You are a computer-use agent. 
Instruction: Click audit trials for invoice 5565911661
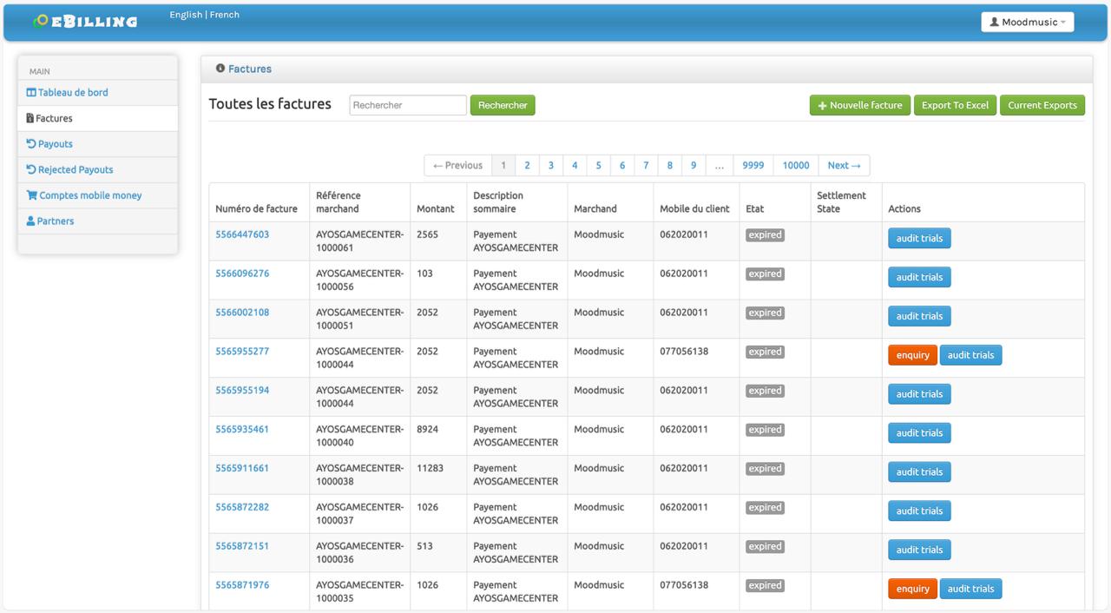919,472
